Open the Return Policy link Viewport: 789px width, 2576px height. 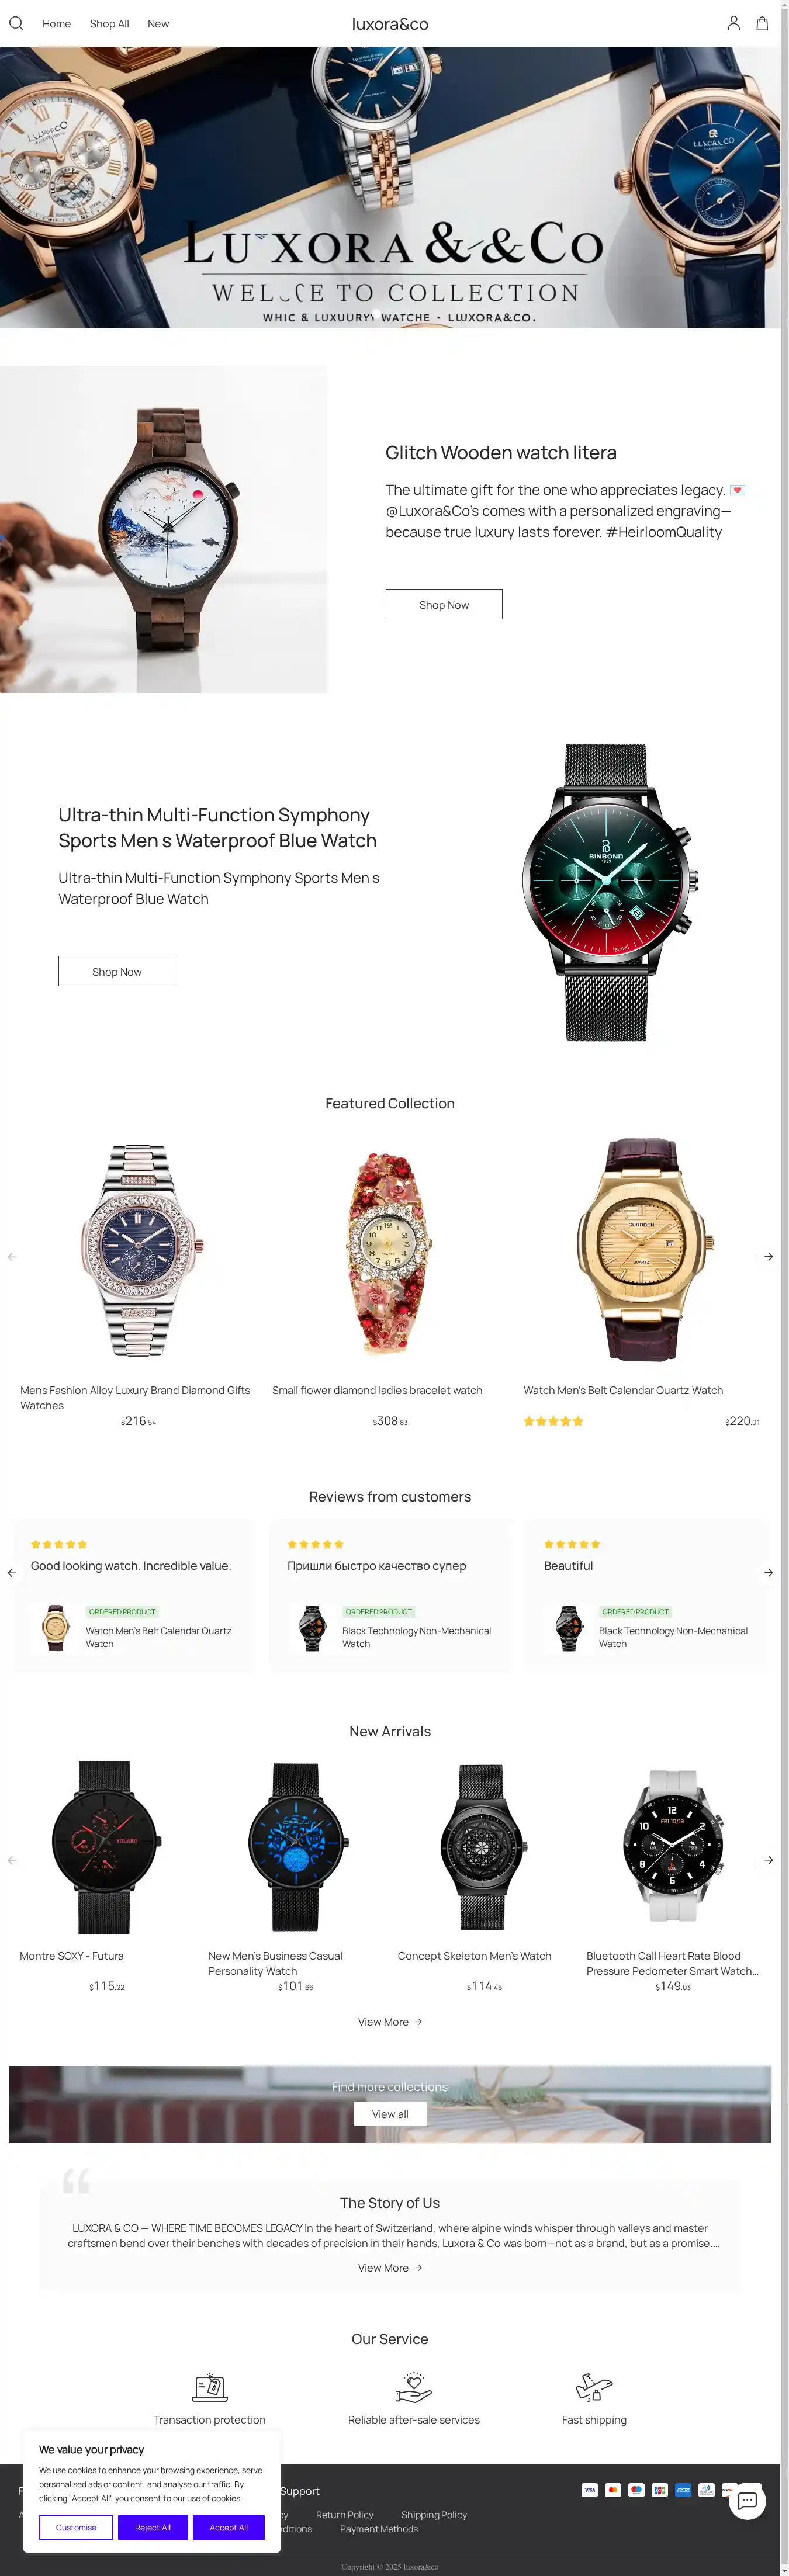click(x=345, y=2514)
